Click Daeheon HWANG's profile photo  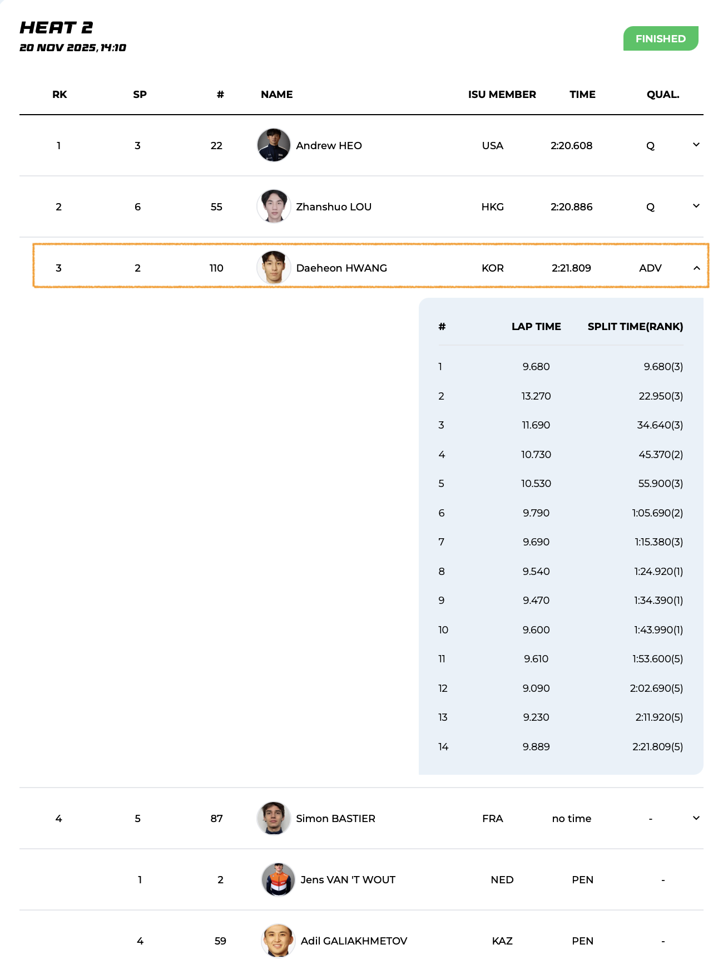pyautogui.click(x=274, y=268)
